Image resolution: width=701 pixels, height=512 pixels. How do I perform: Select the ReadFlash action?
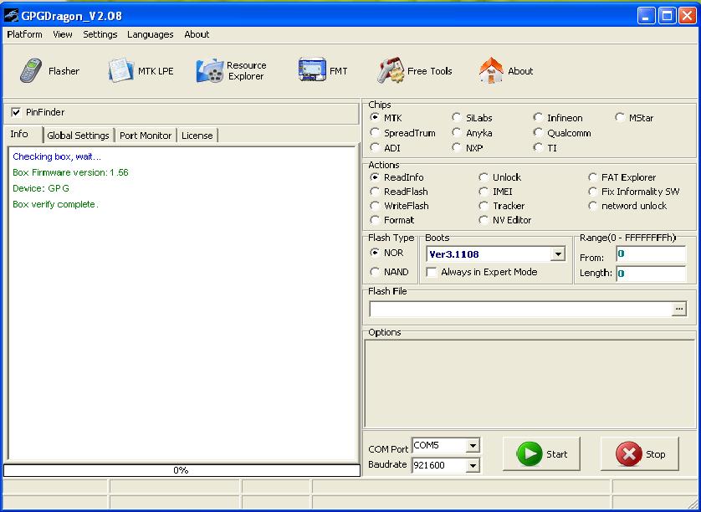click(x=375, y=192)
